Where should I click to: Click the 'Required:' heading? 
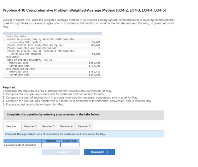(x=9, y=87)
